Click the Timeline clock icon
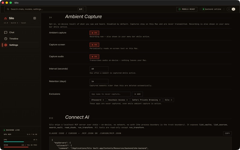Screen dimensions: 240x150 pyautogui.click(x=6, y=39)
